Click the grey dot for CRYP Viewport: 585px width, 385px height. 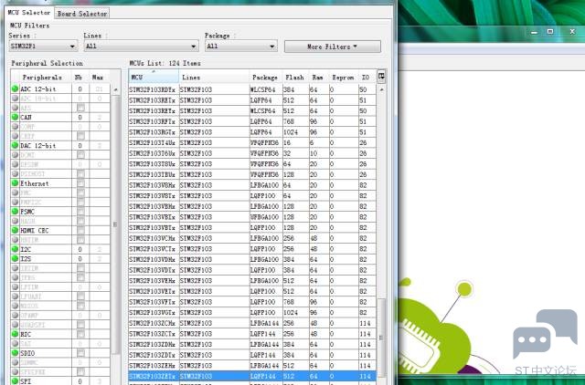click(x=15, y=136)
